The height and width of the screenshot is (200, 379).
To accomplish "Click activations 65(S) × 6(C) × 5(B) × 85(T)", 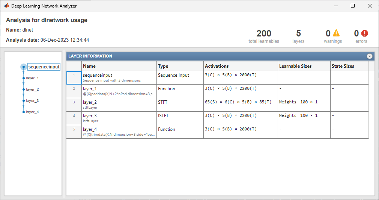I will (x=241, y=105).
